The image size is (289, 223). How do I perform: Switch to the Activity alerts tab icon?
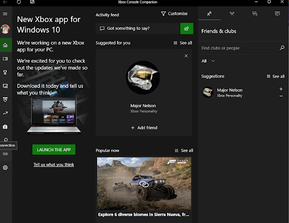[277, 14]
